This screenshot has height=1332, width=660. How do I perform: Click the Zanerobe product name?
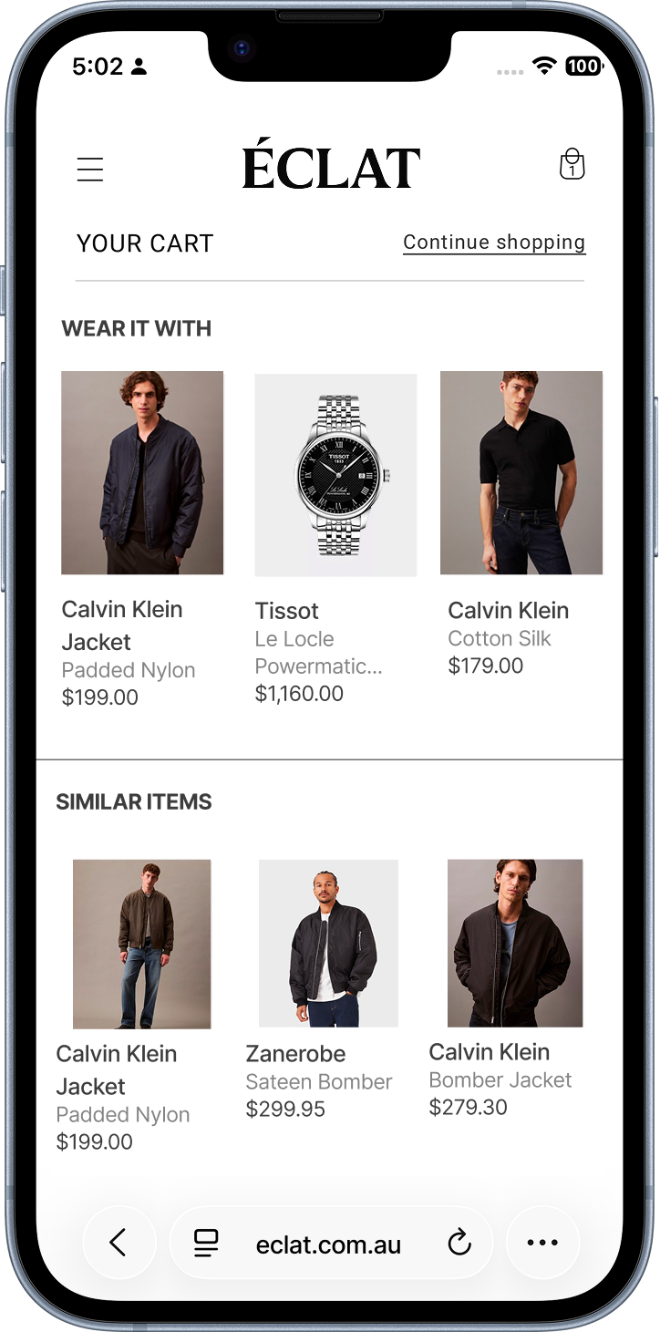coord(296,1054)
